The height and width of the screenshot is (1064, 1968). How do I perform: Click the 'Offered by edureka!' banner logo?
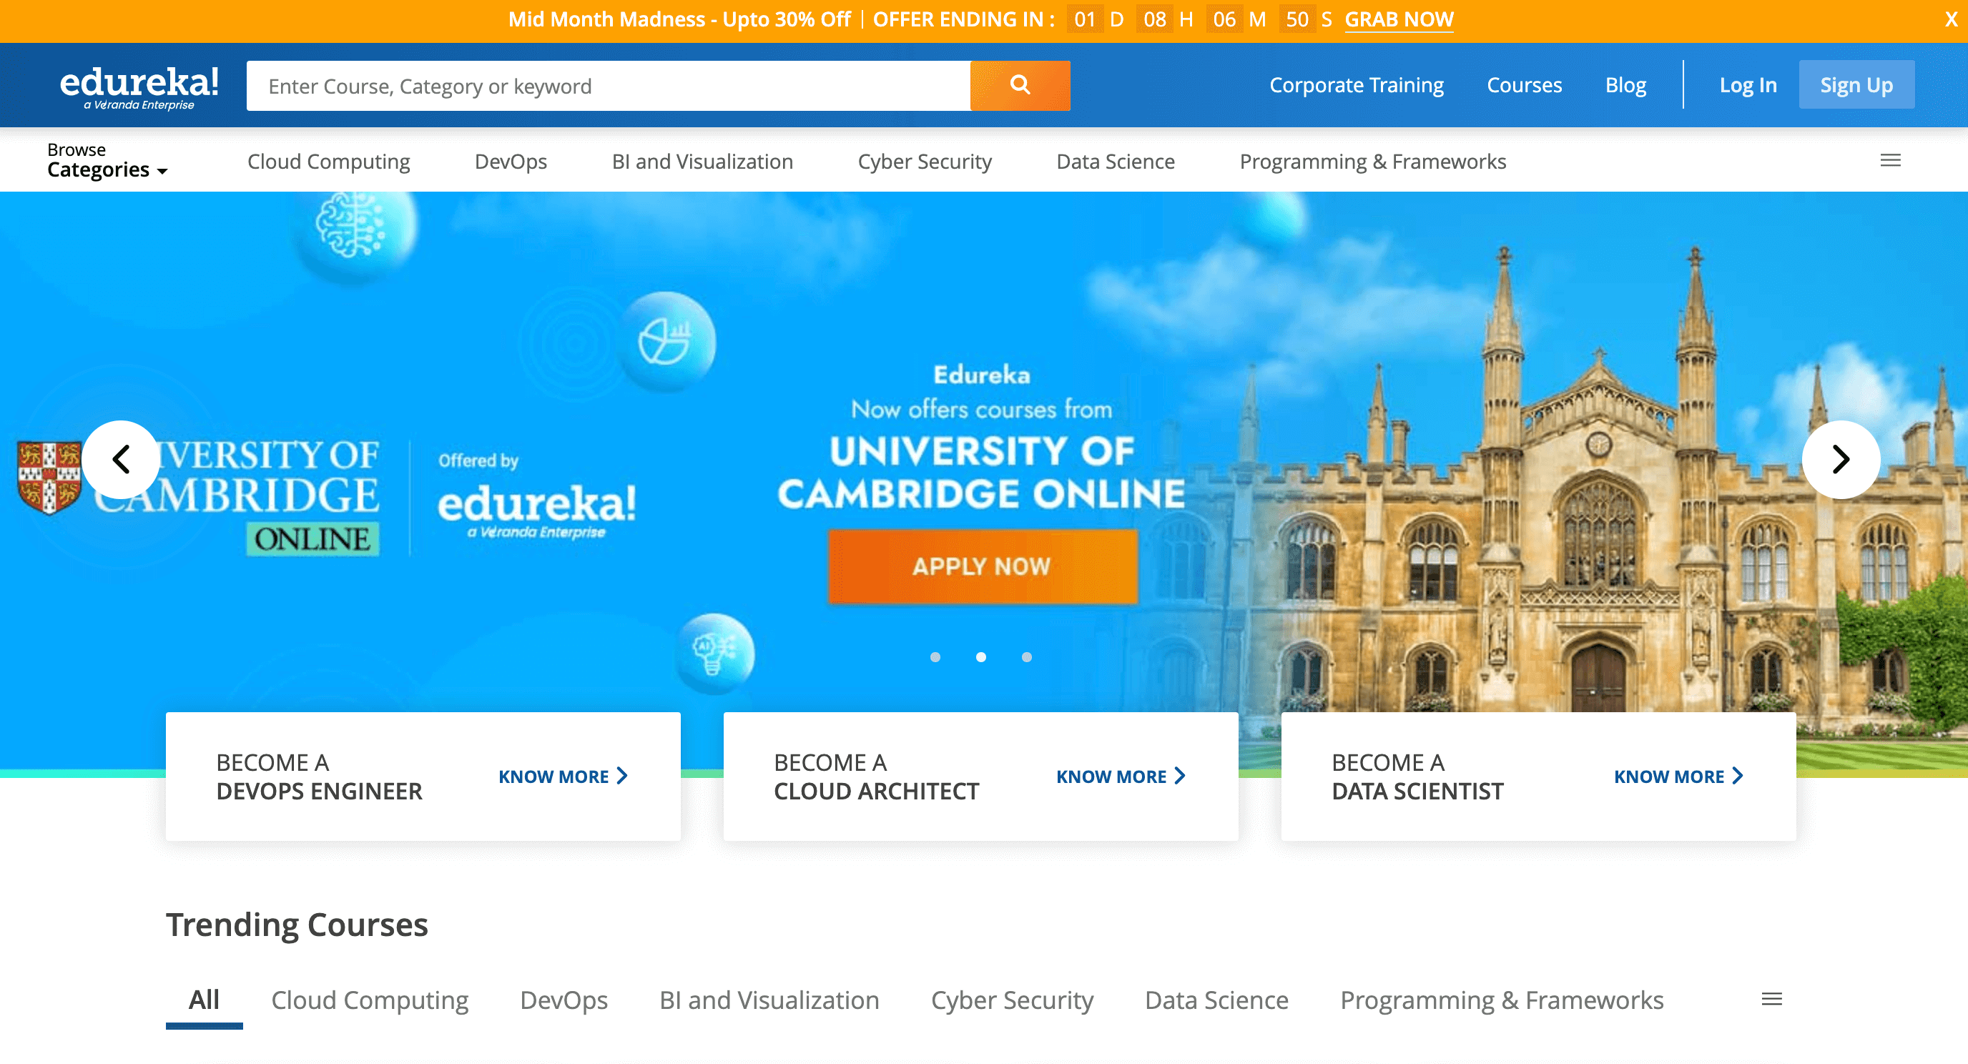pyautogui.click(x=536, y=496)
